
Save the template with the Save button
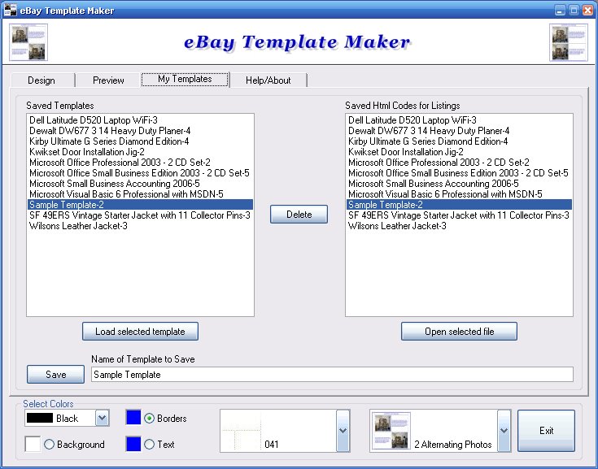click(55, 374)
